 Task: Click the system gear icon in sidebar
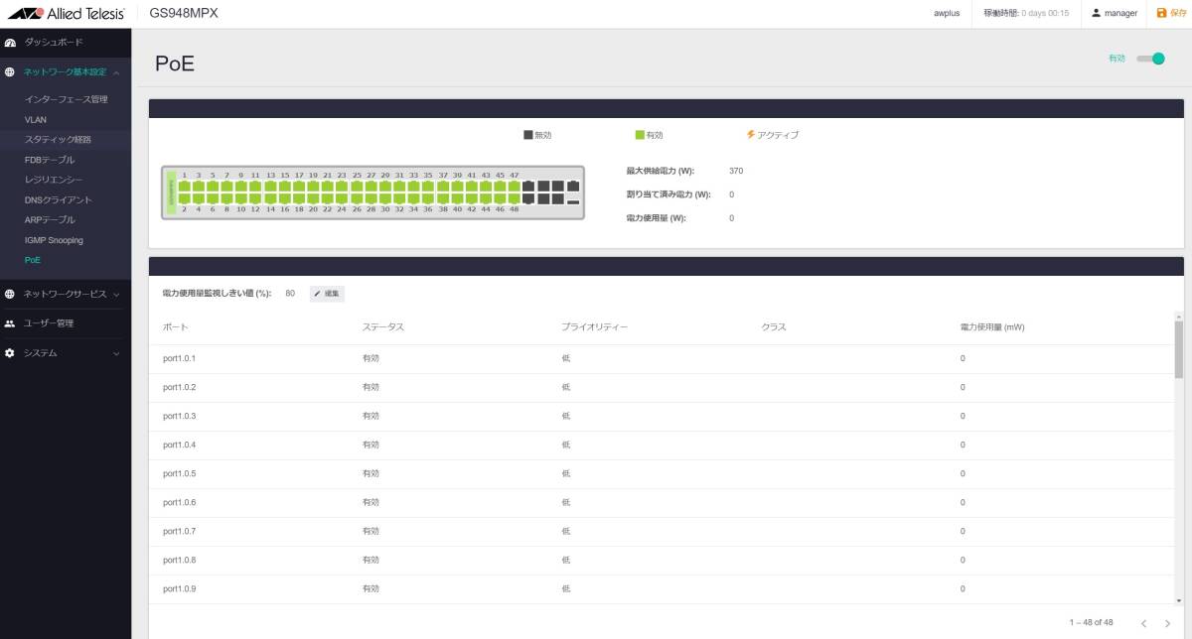pos(10,353)
